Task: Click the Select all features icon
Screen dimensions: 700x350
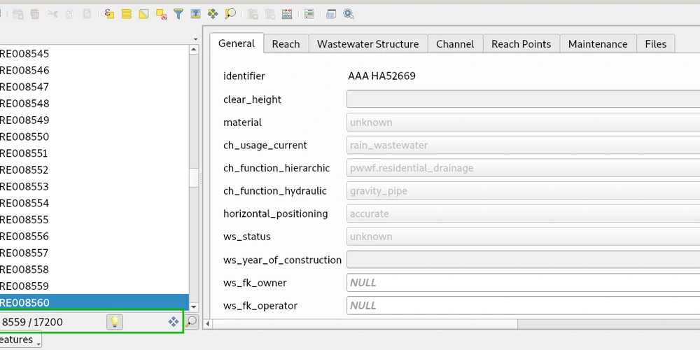Action: pos(127,13)
